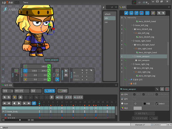Toggle the 이름 checkbox in Icon row
Viewport: 172px width, 129px height.
pos(145,104)
